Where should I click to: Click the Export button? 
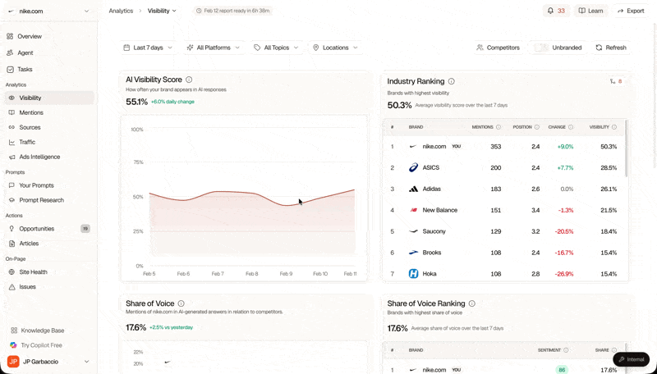coord(631,11)
